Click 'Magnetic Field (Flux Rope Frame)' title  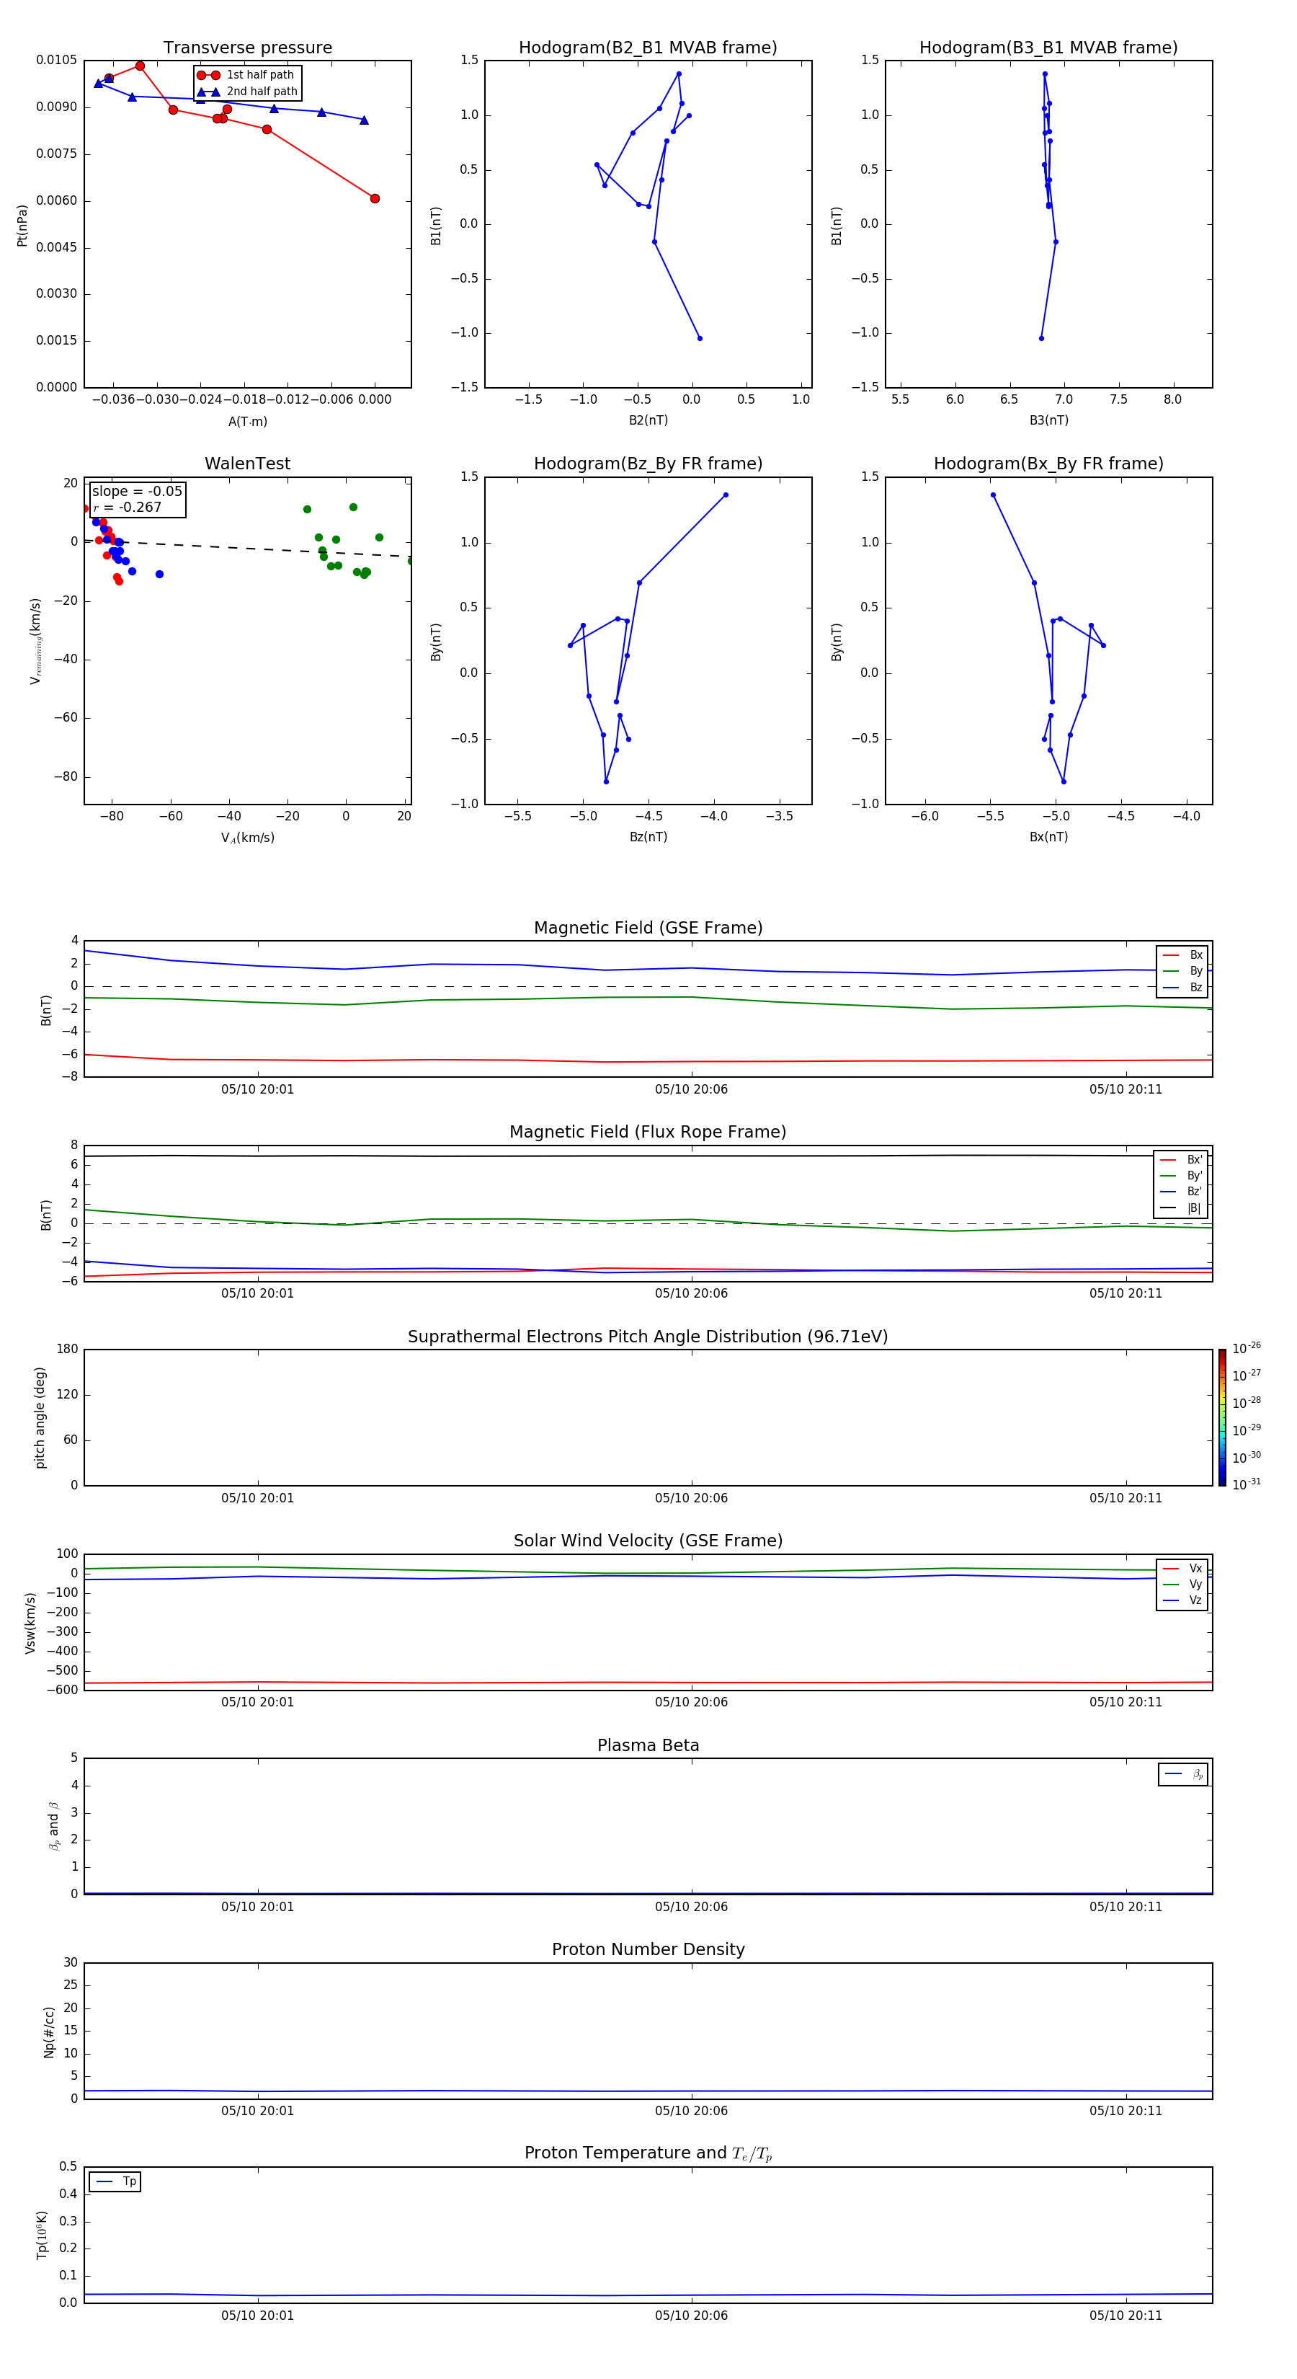648,1133
